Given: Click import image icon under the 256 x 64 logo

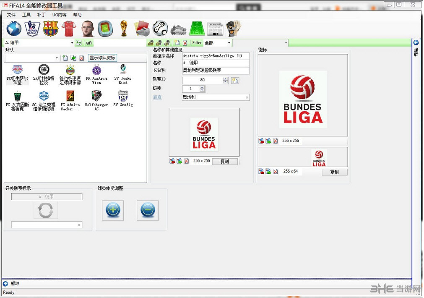Looking at the screenshot, I should click(261, 172).
